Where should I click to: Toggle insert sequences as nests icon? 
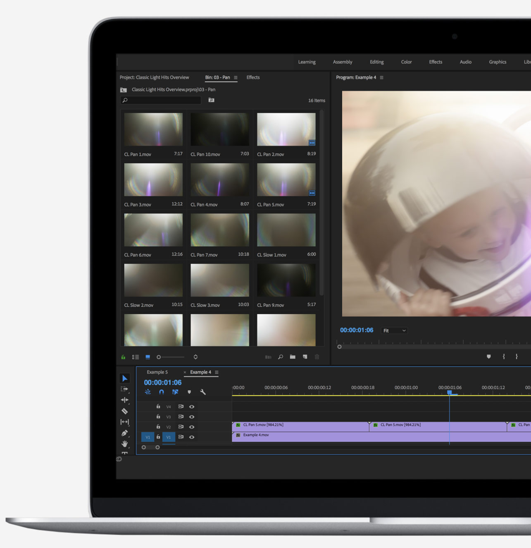point(148,392)
